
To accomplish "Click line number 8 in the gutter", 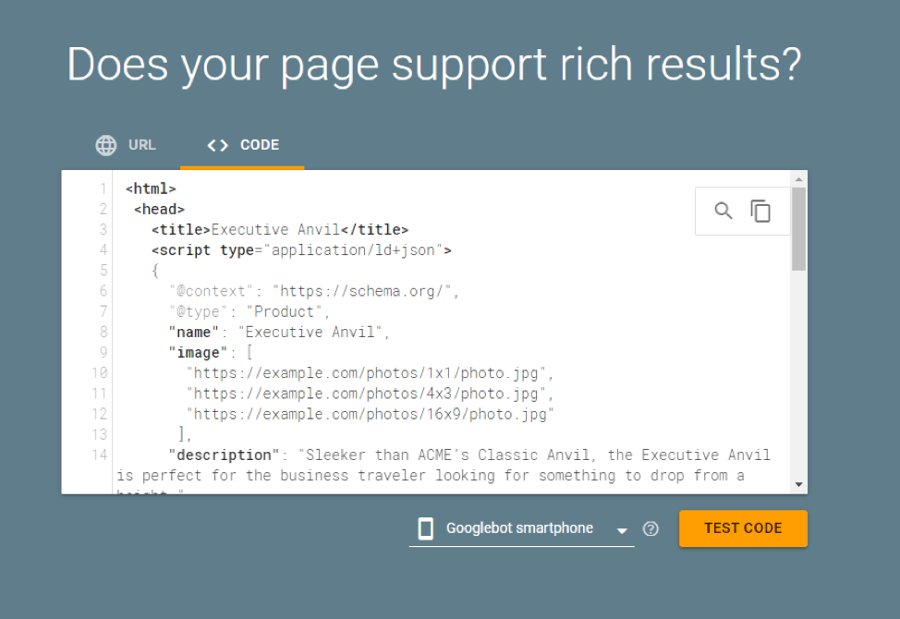I will [x=101, y=332].
